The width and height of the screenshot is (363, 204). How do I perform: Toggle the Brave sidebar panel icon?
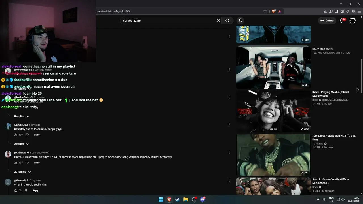[336, 11]
